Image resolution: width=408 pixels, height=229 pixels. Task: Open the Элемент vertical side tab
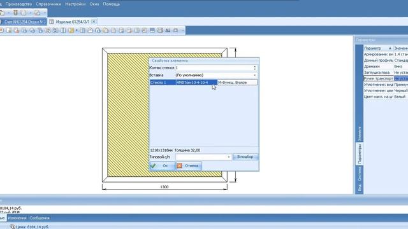(360, 134)
